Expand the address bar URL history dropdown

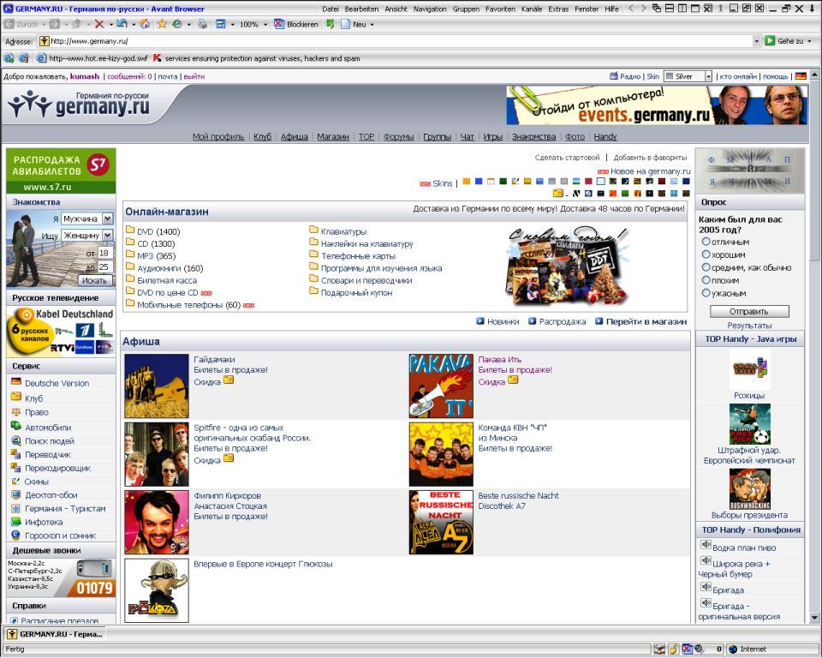pos(756,41)
